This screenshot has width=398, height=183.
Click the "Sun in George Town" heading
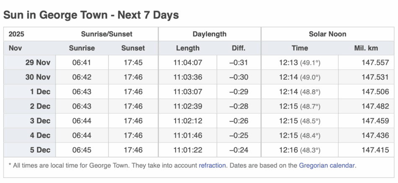pos(91,15)
